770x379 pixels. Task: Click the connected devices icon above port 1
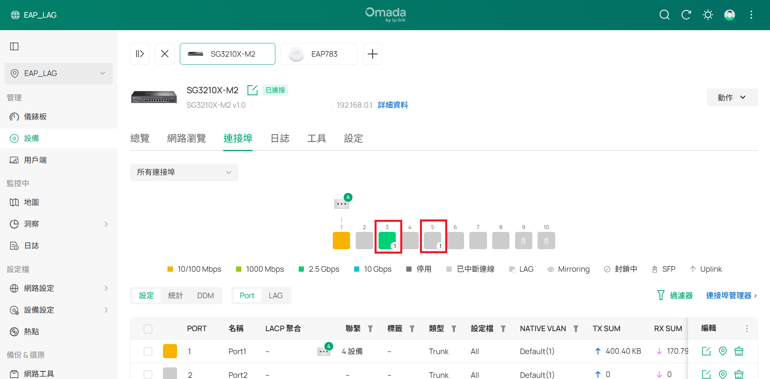(342, 204)
